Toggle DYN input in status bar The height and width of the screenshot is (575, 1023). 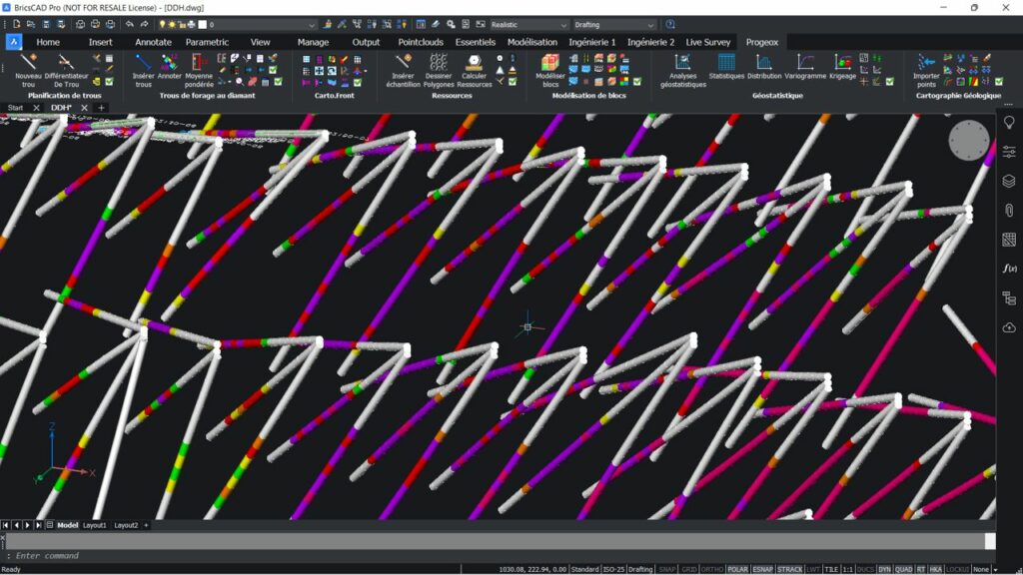click(884, 569)
